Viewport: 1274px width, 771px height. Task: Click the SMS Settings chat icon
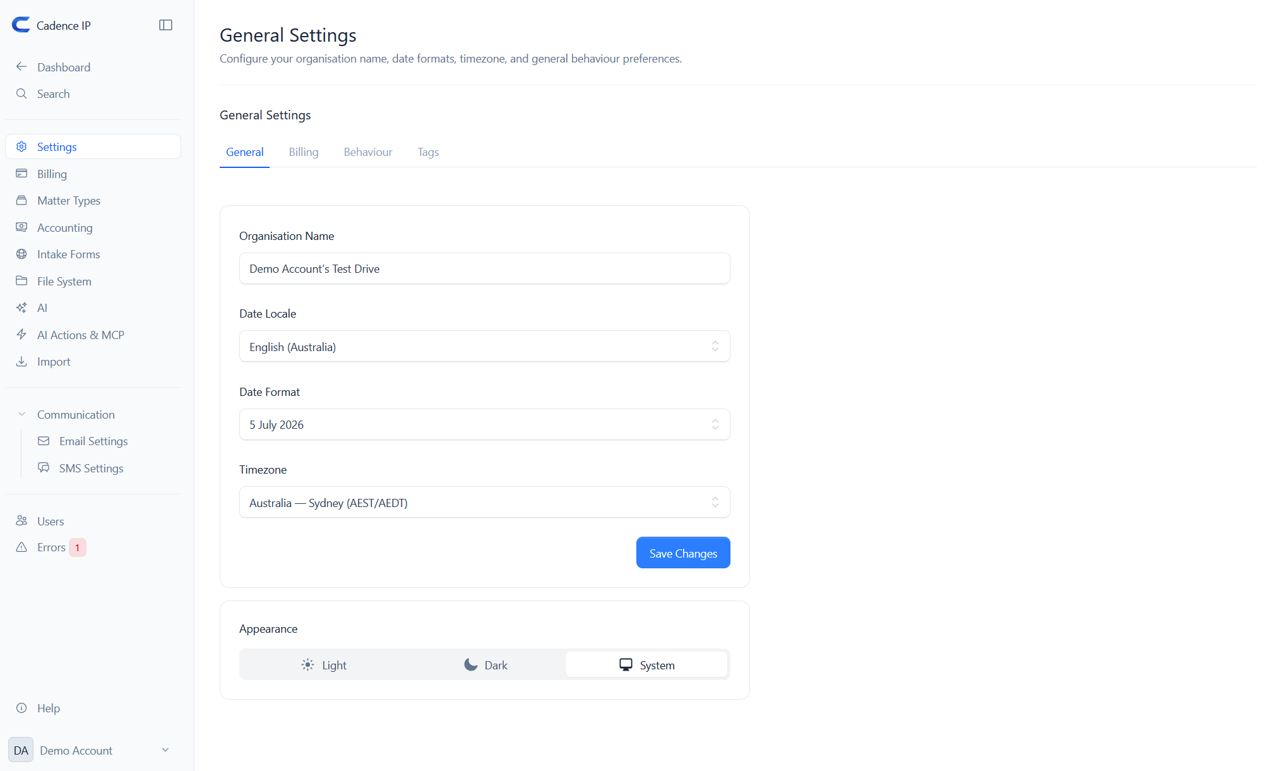click(x=44, y=468)
